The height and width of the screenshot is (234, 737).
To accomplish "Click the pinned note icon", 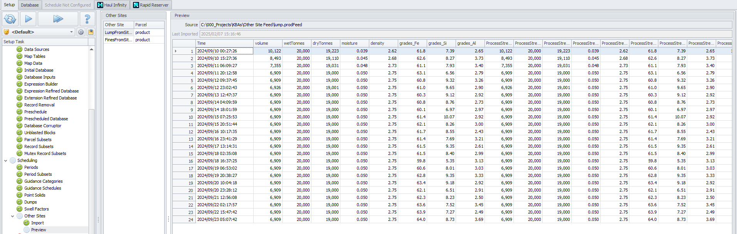I will point(91,32).
